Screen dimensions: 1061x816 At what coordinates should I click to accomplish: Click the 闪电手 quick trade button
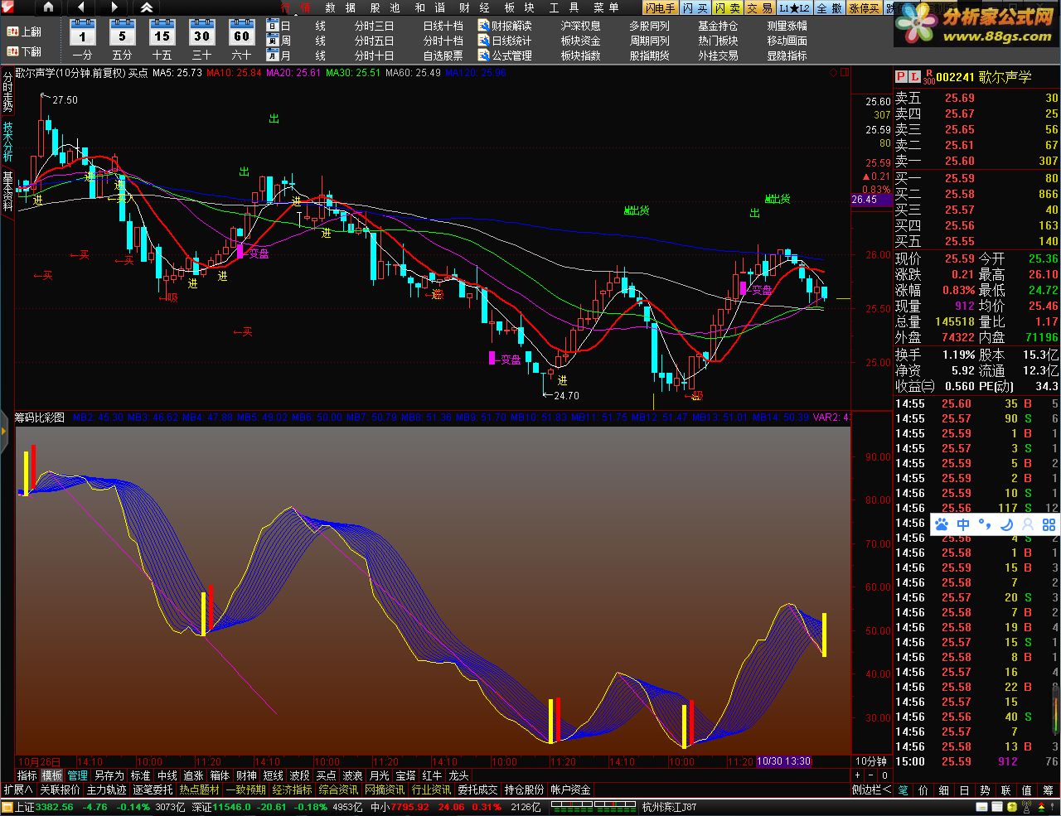(x=661, y=7)
